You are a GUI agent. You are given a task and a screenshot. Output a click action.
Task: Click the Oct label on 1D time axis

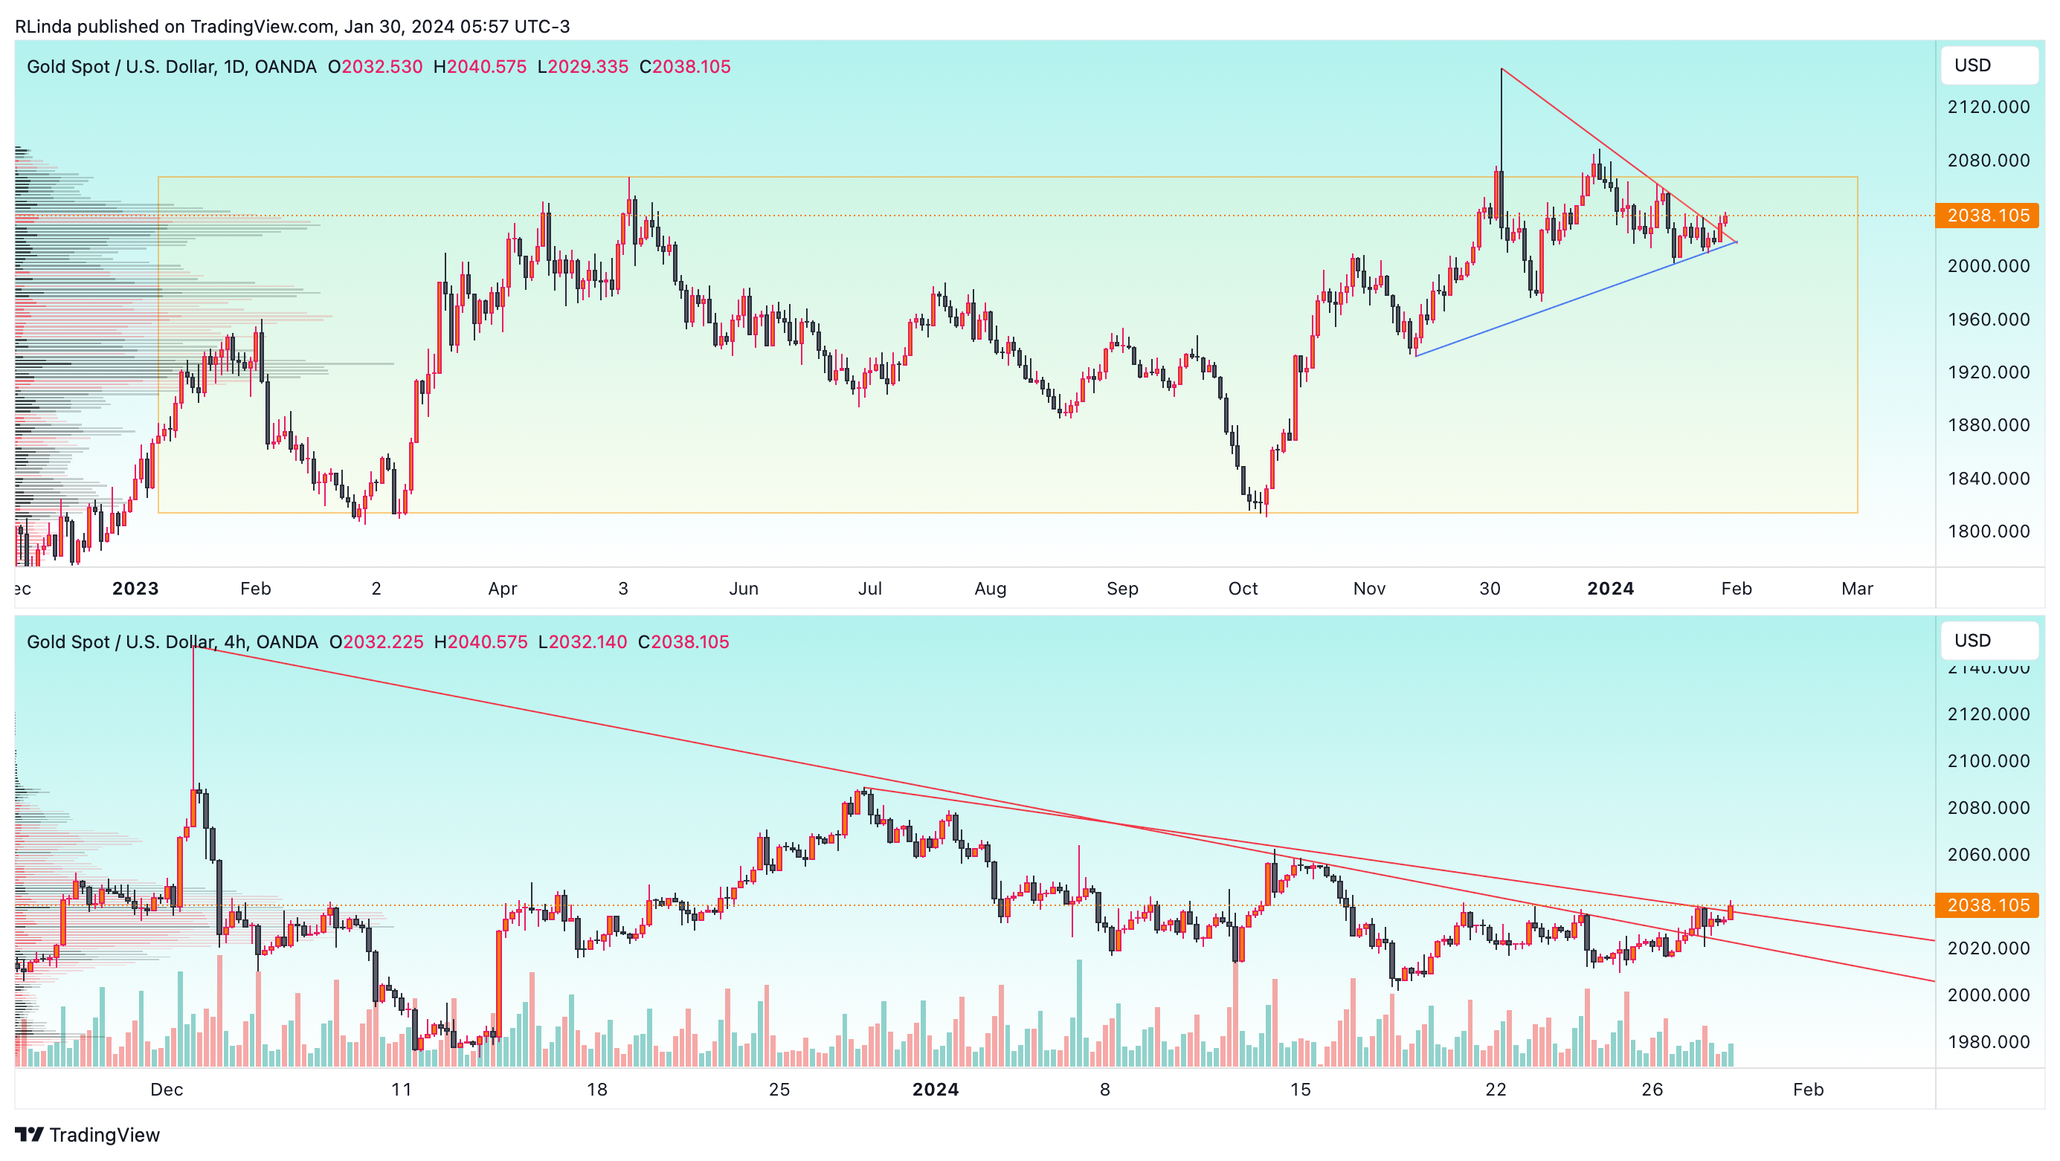1243,589
